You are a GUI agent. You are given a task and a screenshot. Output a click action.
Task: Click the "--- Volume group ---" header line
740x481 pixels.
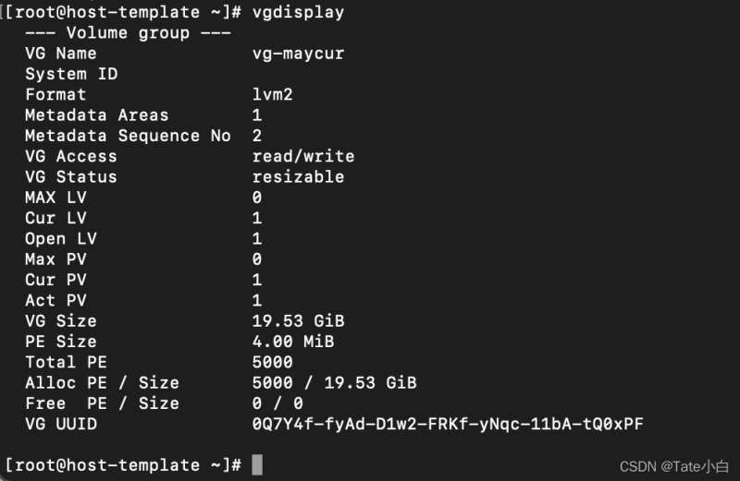[128, 33]
